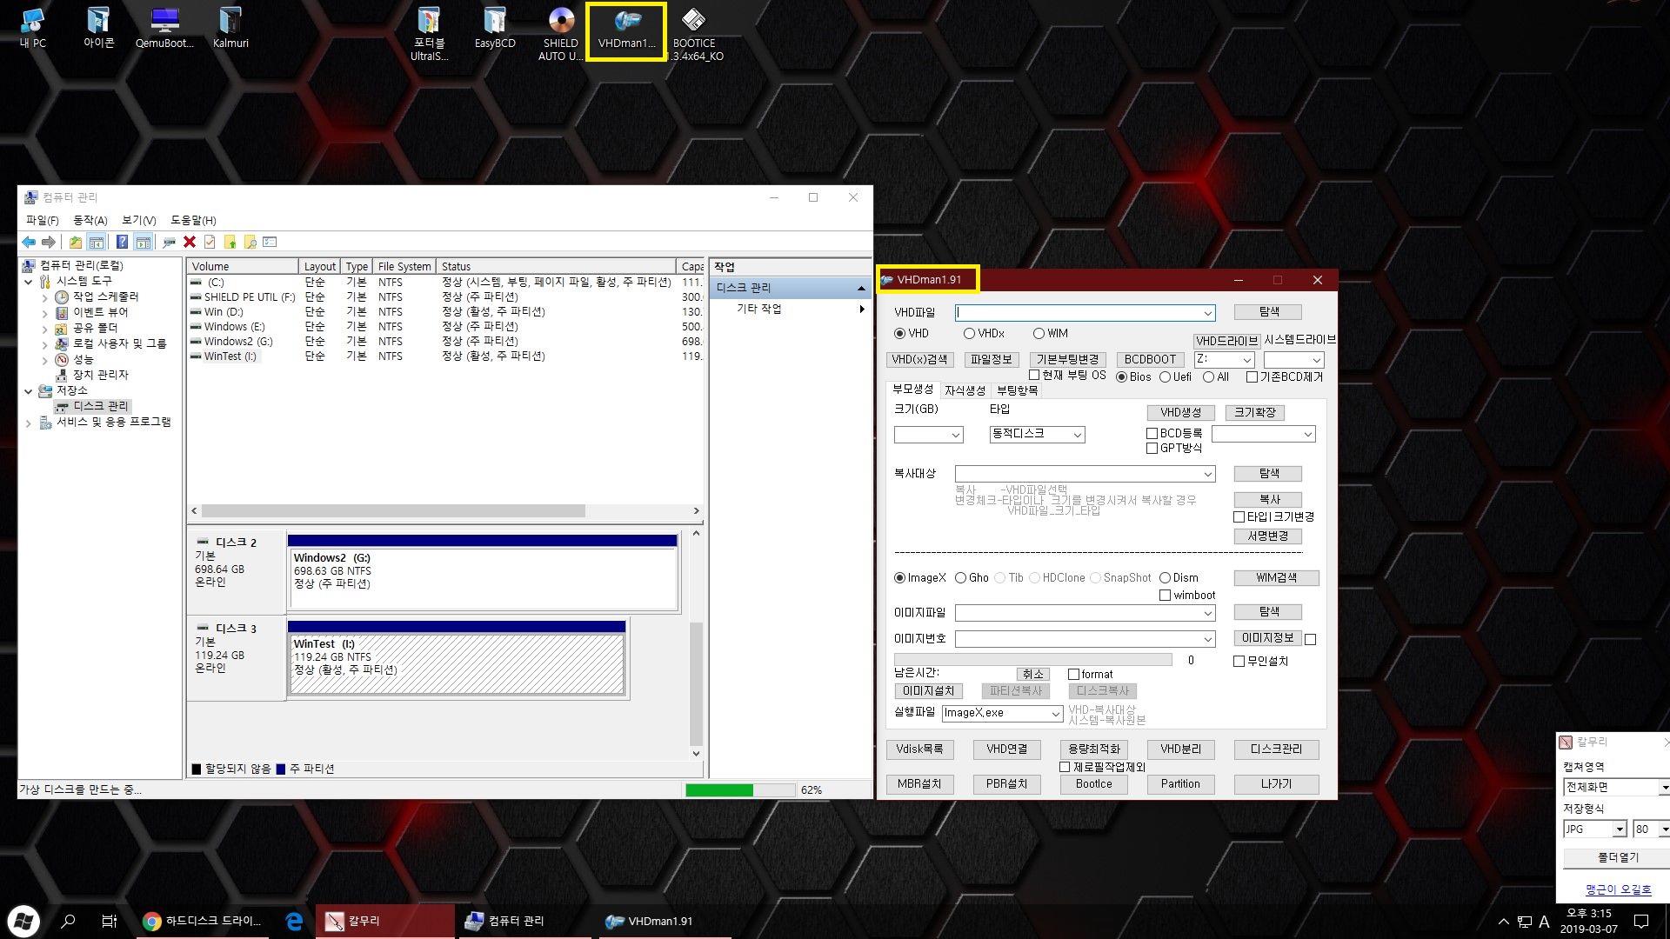The image size is (1670, 939).
Task: Collapse the 저장소 tree node
Action: click(28, 391)
